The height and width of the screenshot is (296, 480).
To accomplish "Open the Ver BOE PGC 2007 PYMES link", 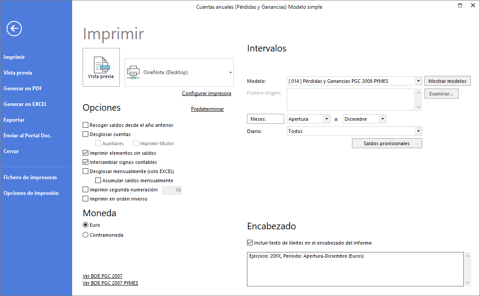I will 110,283.
